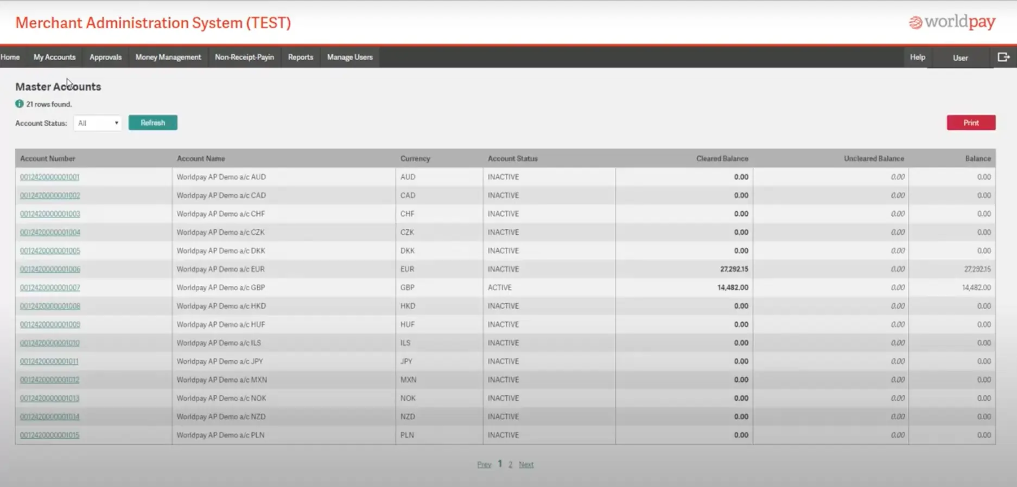
Task: Click Worldpay AP Demo a/c NZD name
Action: tap(221, 416)
